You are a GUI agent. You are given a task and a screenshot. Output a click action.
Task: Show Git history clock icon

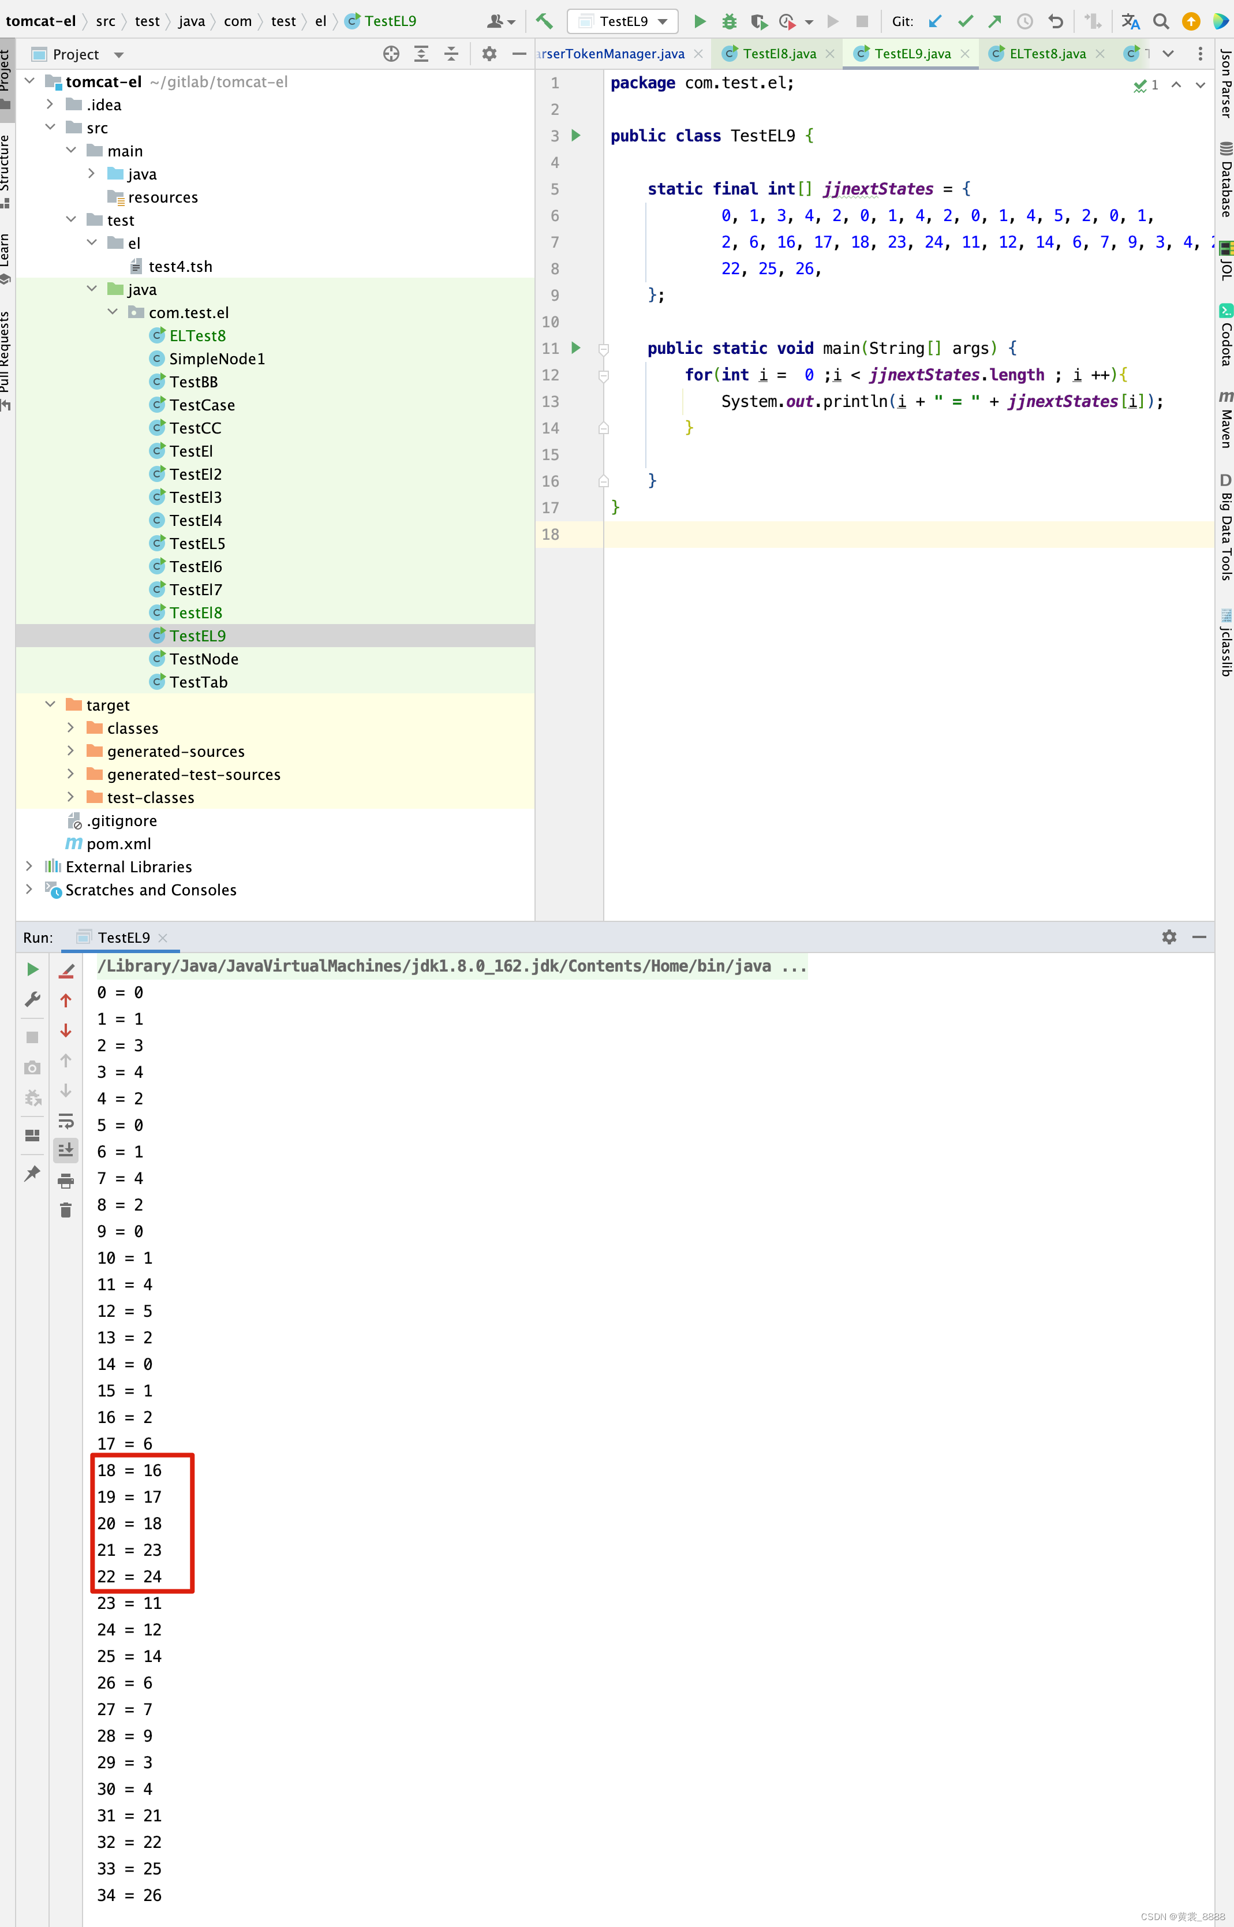(x=1024, y=21)
